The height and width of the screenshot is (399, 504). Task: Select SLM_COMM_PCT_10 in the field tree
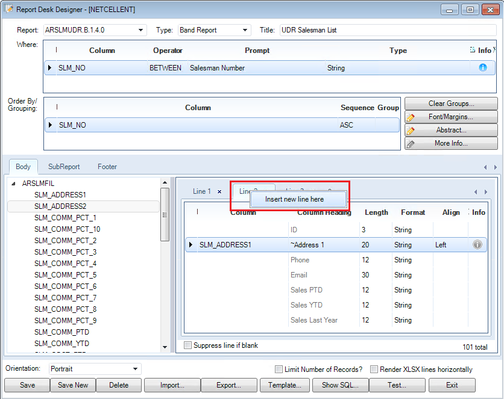point(67,229)
